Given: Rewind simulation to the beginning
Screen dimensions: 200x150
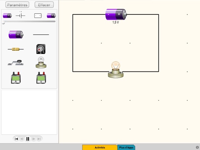Looking at the screenshot, I should [16, 139].
